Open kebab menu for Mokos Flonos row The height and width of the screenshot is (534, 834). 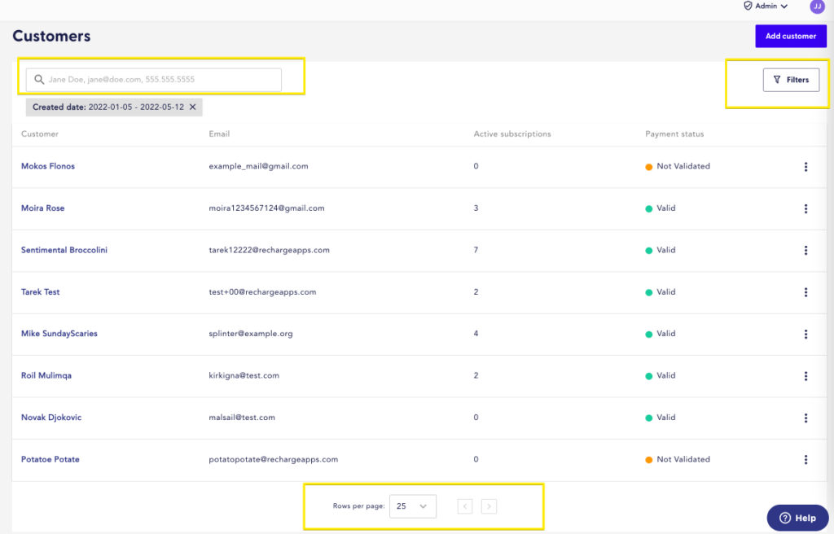pos(805,167)
